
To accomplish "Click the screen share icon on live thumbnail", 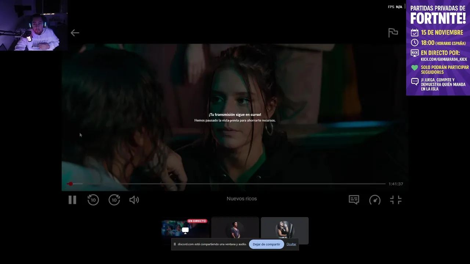I will (185, 231).
